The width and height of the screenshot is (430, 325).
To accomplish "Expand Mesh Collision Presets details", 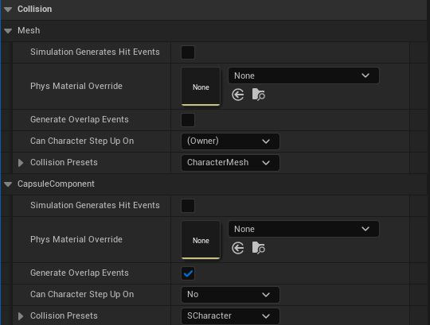I will (21, 163).
